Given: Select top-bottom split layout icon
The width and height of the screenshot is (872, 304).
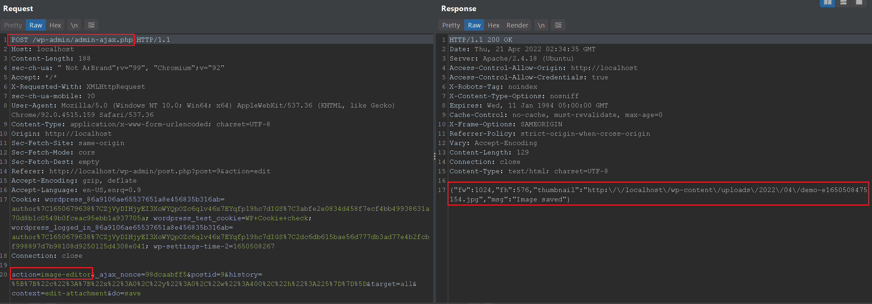Looking at the screenshot, I should 843,3.
